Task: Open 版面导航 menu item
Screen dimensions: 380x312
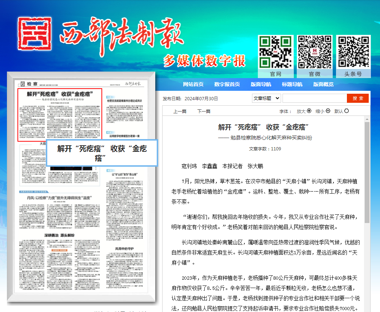Action: (x=261, y=84)
